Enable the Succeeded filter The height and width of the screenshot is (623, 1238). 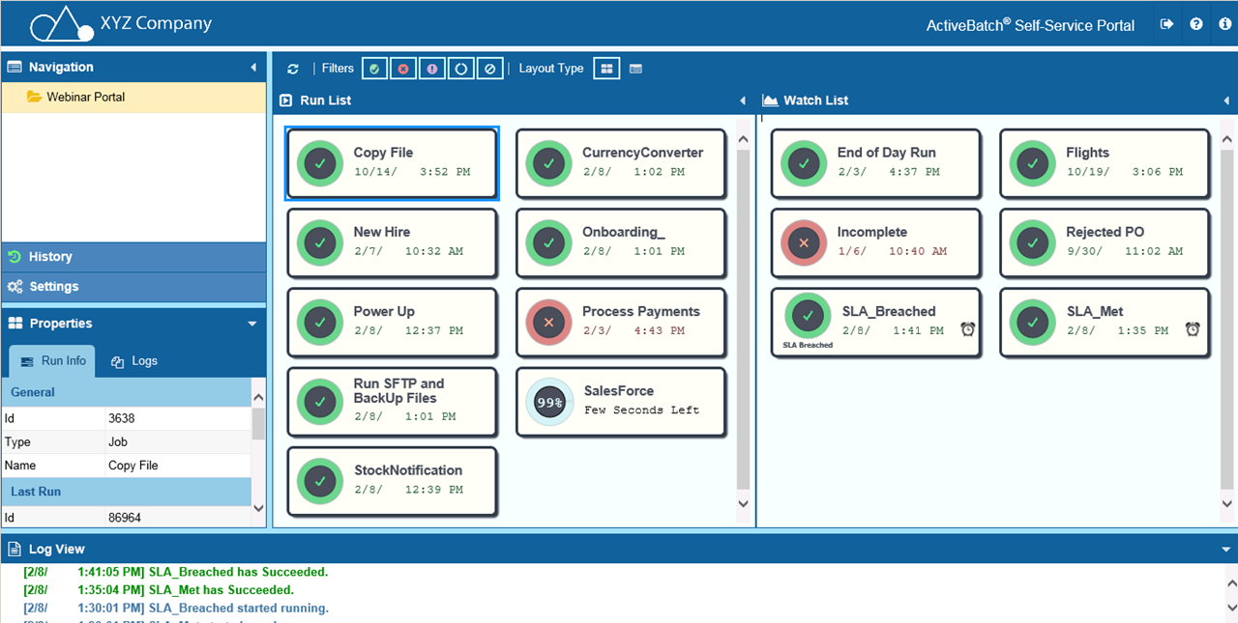coord(374,68)
